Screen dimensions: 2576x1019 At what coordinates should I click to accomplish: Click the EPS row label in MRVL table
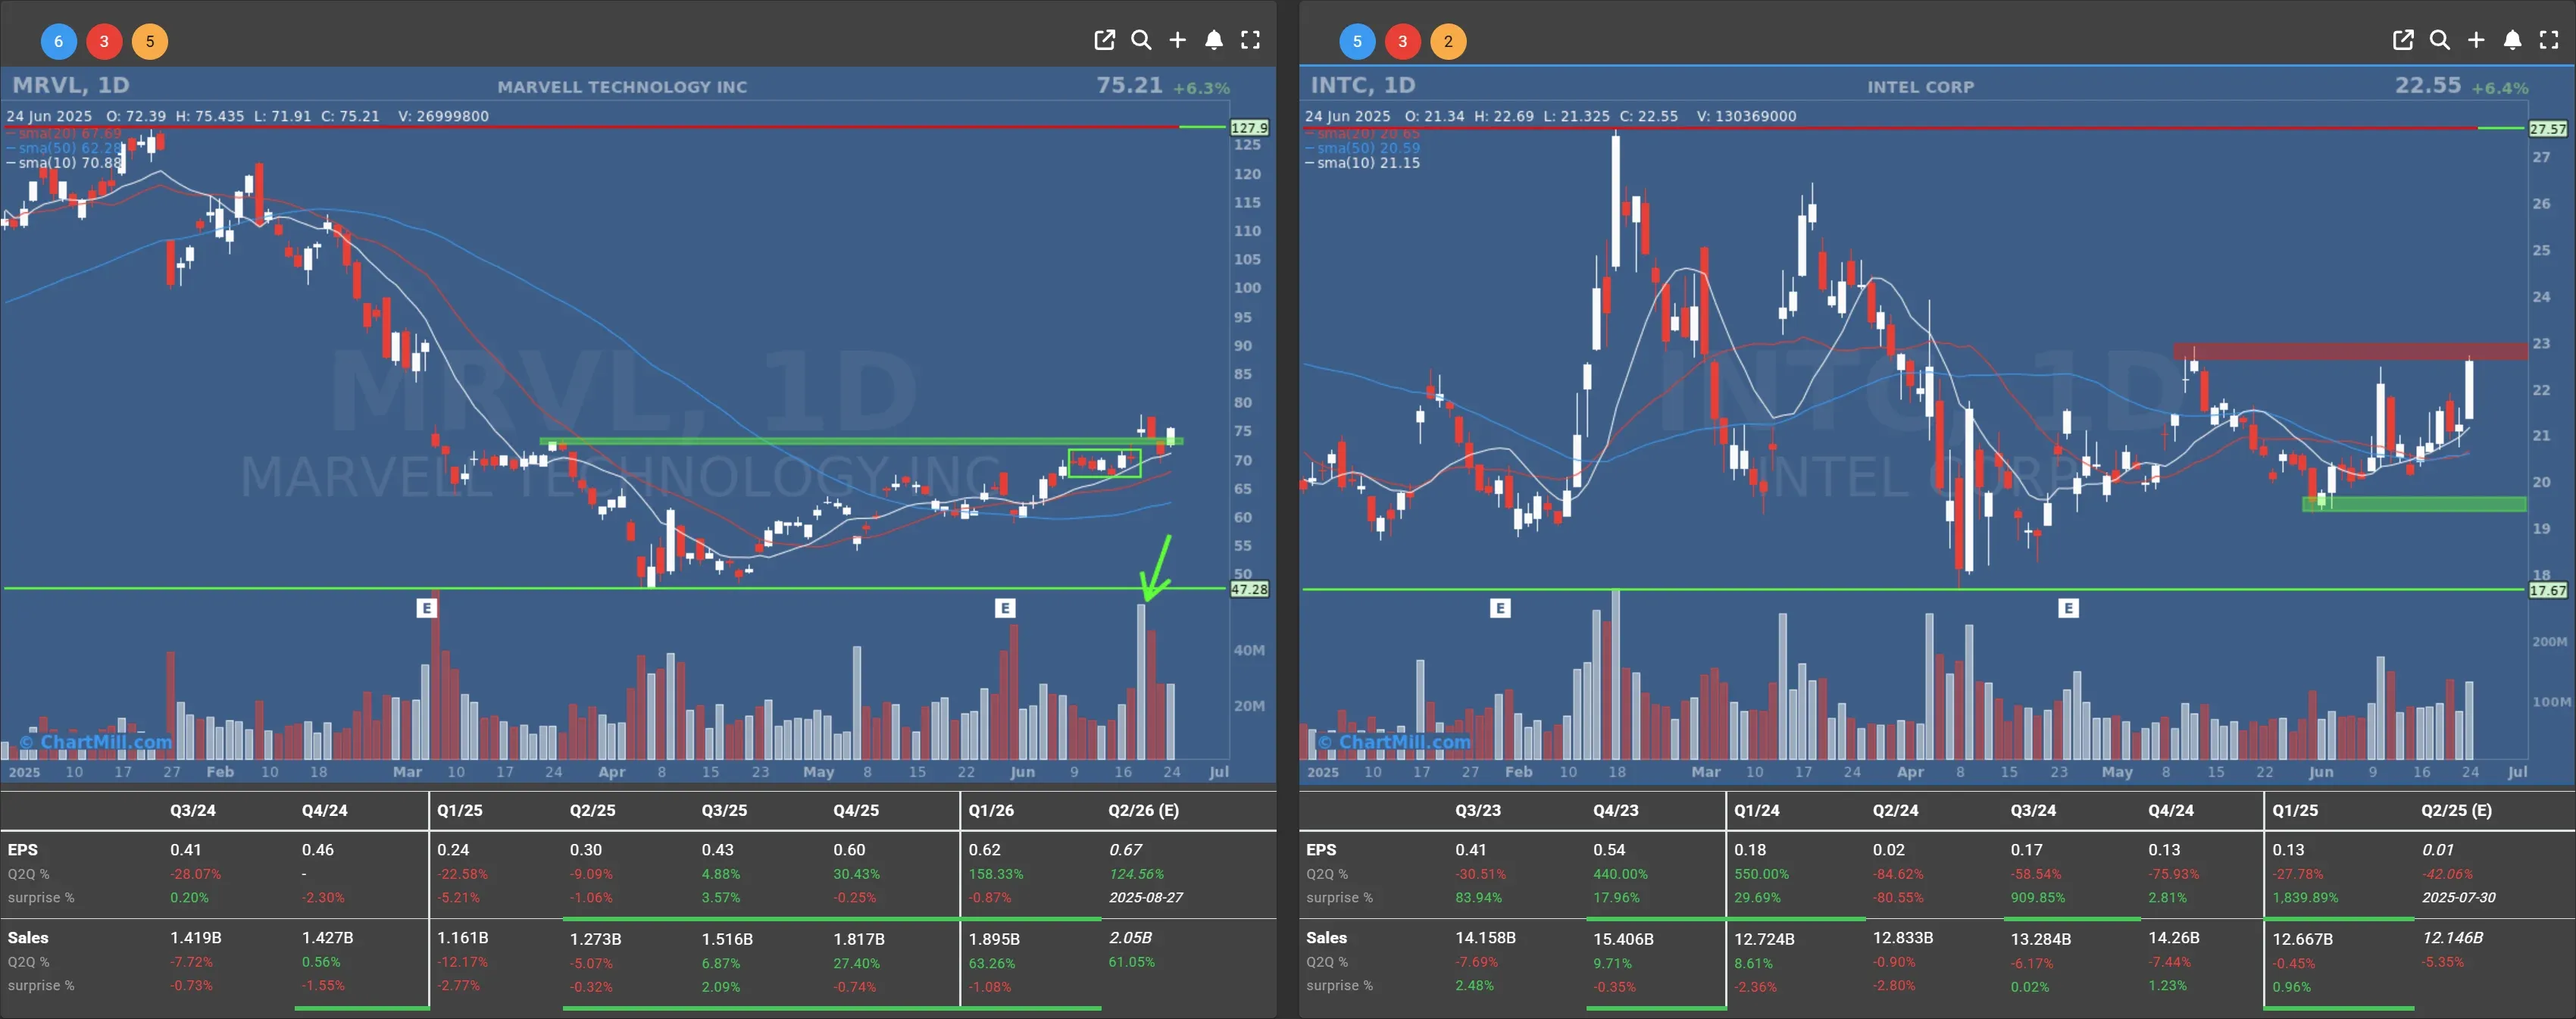[22, 849]
